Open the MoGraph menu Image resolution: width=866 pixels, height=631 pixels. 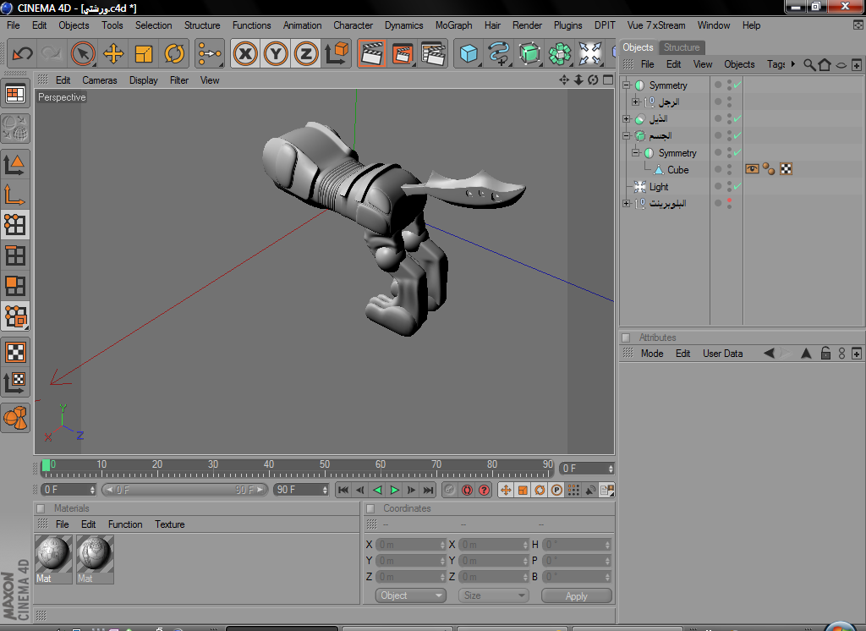click(453, 25)
